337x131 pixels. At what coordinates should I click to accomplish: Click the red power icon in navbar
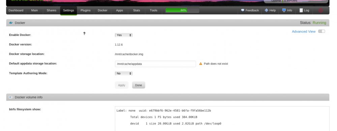[x=320, y=10]
